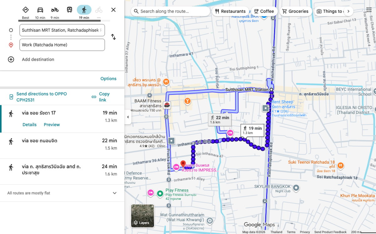Screen dimensions: 376x234
Task: Filter by Things to do chip
Action: coord(329,11)
